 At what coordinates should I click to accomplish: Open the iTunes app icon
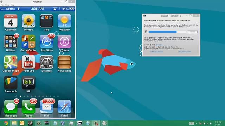coord(64,41)
